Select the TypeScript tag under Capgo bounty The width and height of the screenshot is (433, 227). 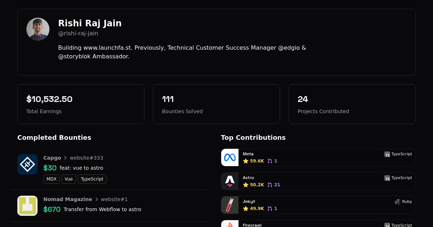[92, 179]
